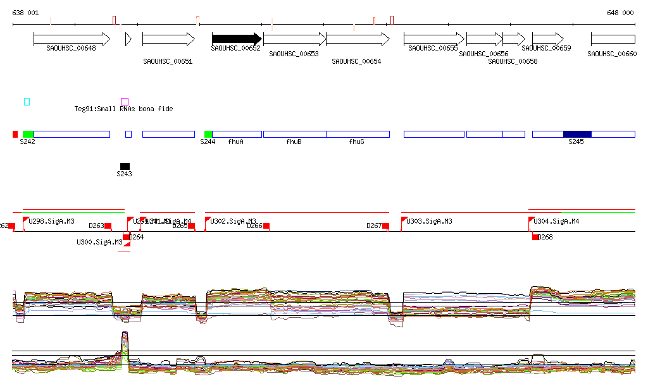Select the fhuB blue gene box

295,134
